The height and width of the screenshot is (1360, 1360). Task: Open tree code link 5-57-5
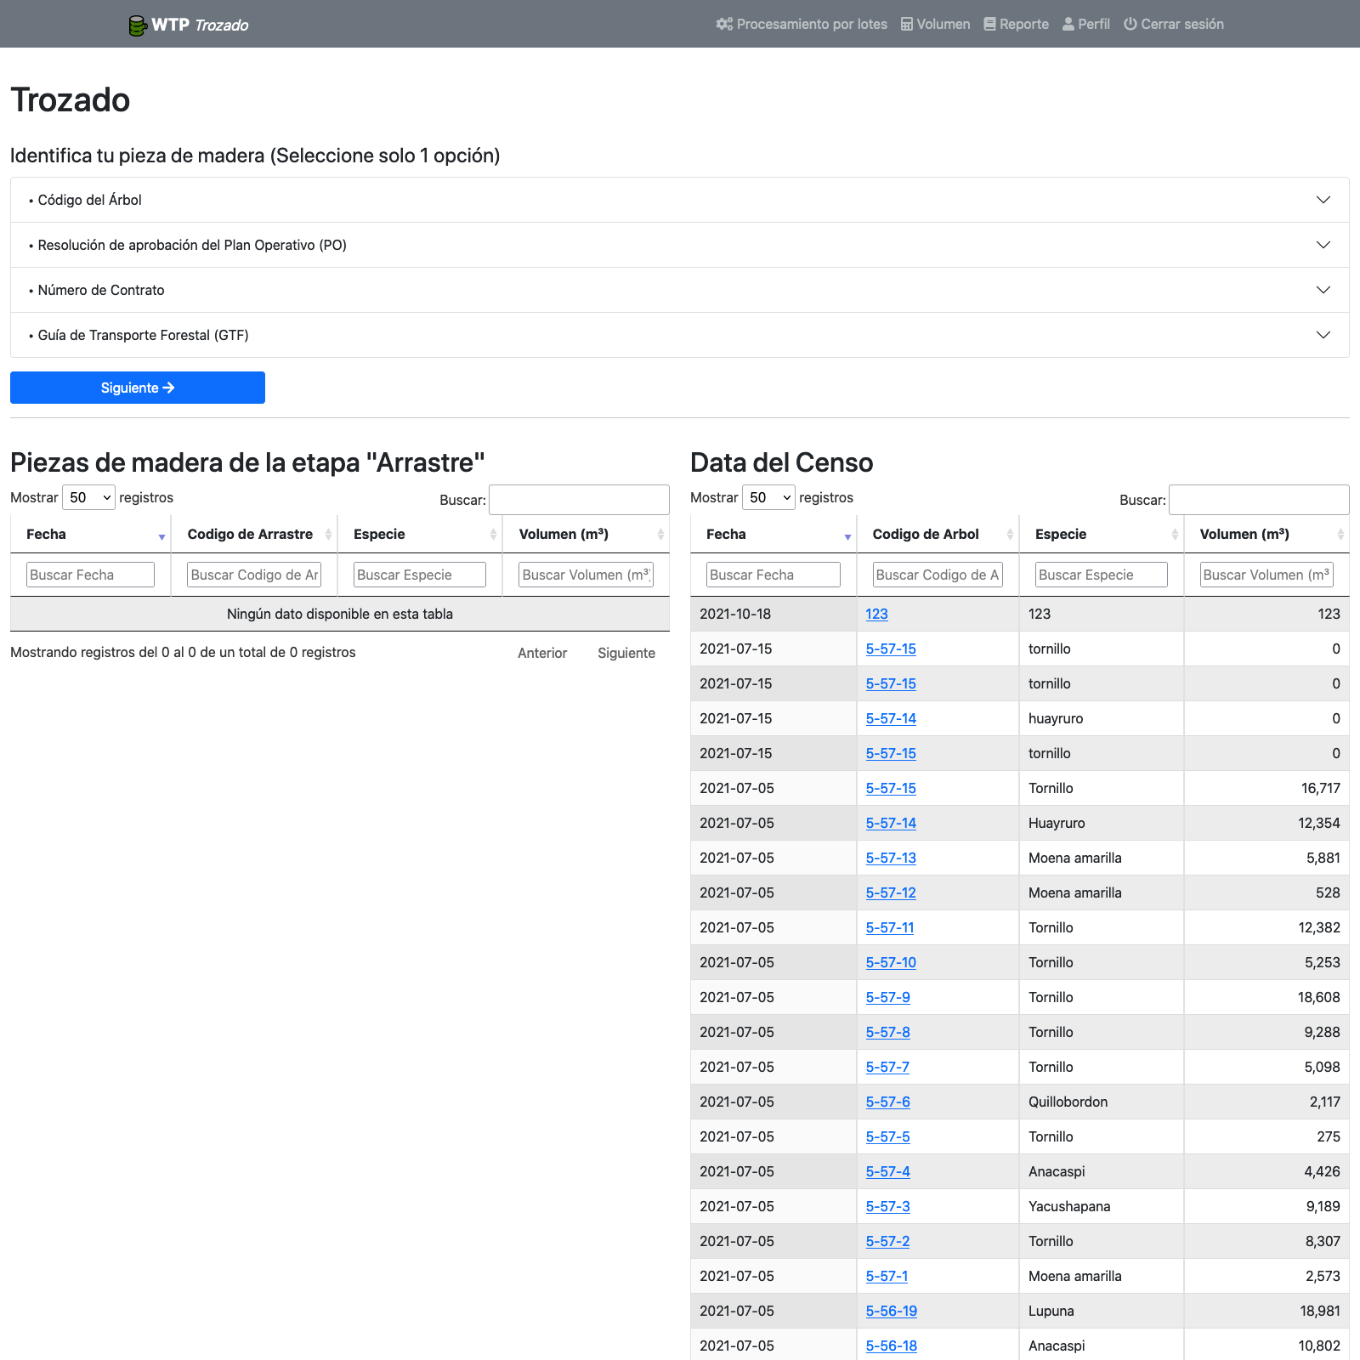(x=887, y=1136)
